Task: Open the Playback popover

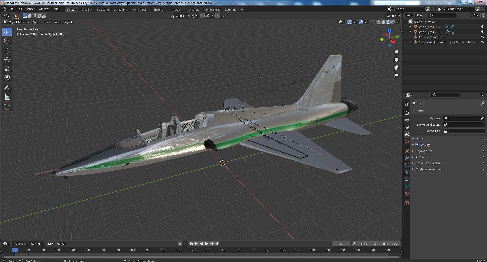Action: click(x=20, y=244)
